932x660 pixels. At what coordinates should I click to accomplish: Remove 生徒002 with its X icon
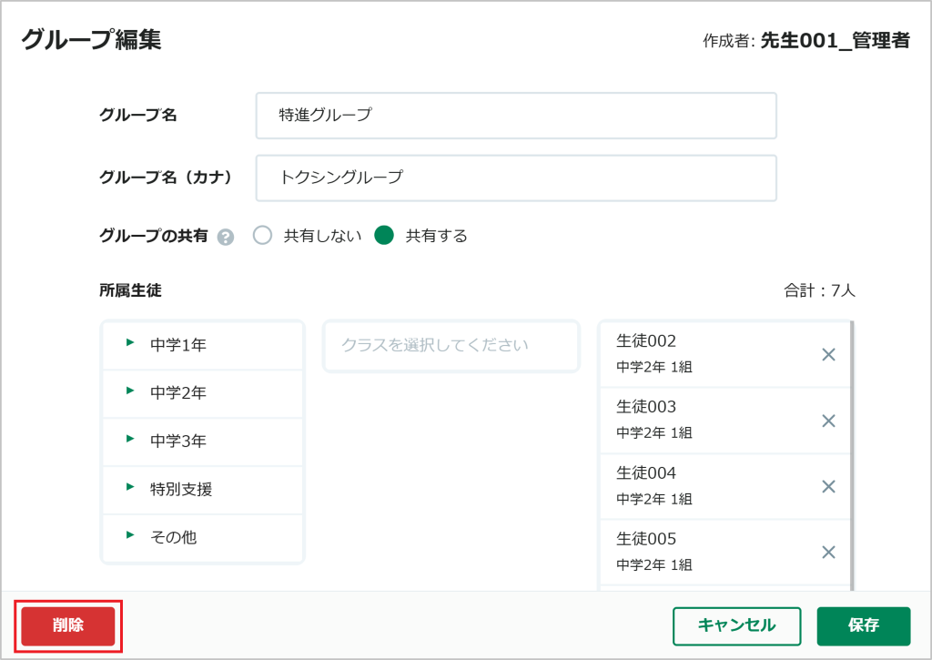click(828, 354)
